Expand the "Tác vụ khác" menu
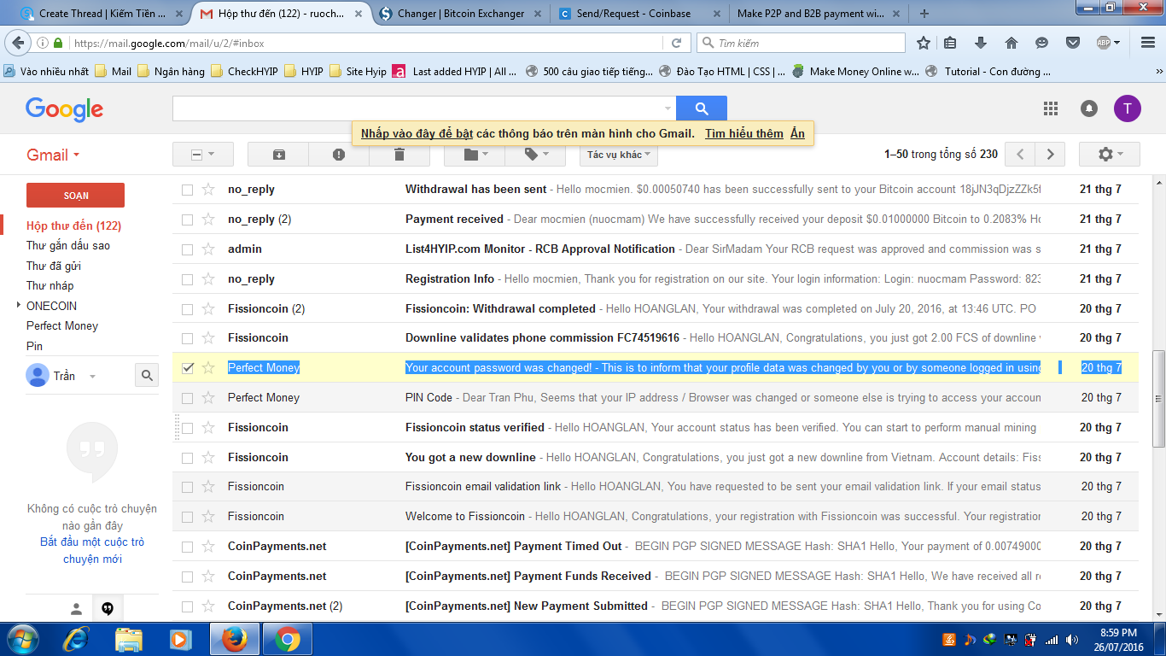1166x656 pixels. pos(619,155)
